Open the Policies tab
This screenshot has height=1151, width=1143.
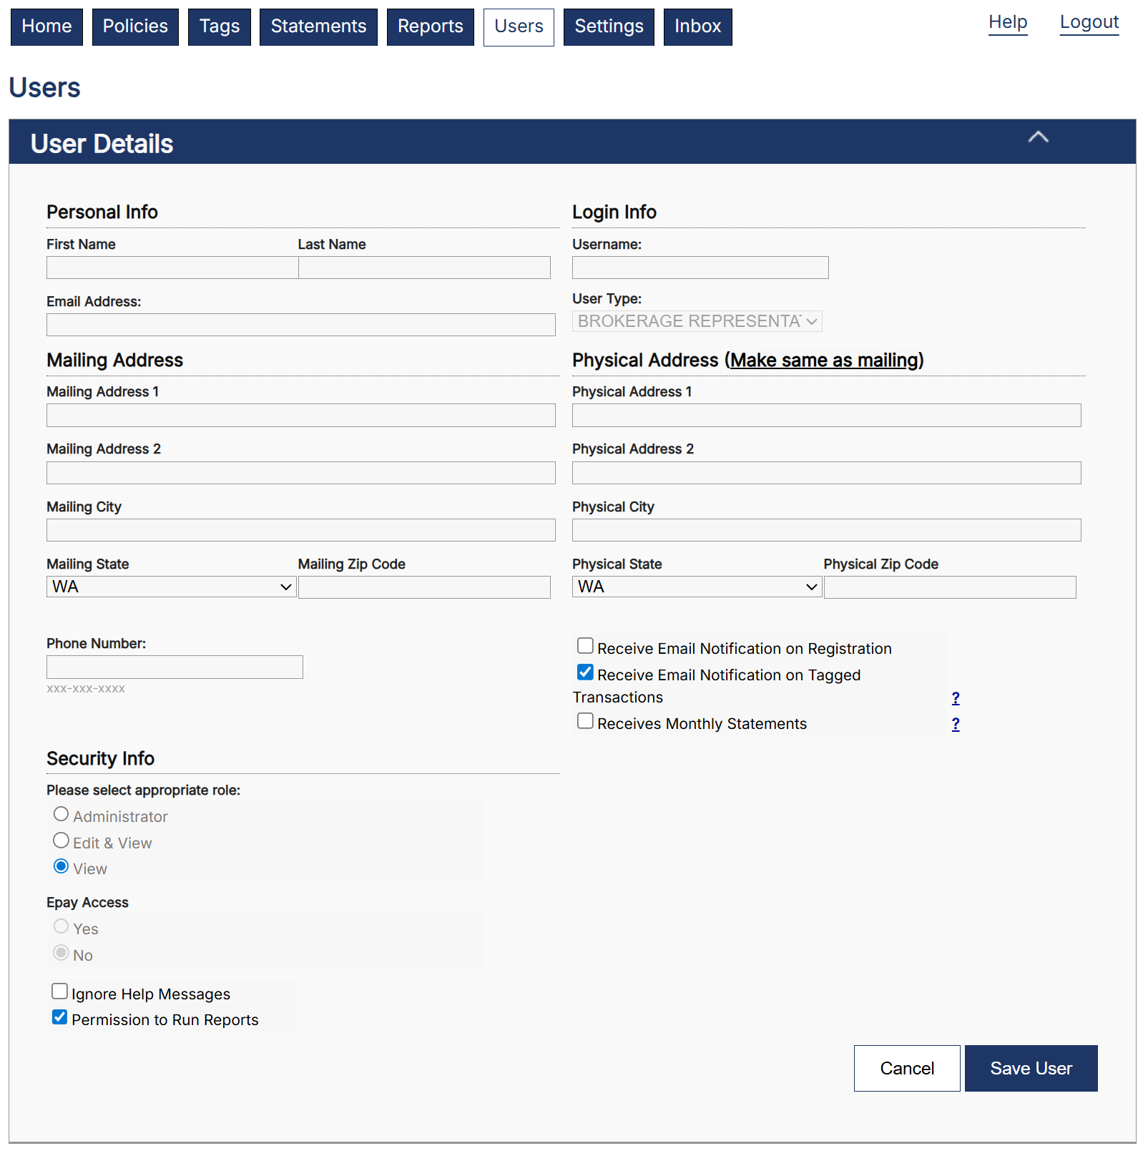(x=135, y=27)
